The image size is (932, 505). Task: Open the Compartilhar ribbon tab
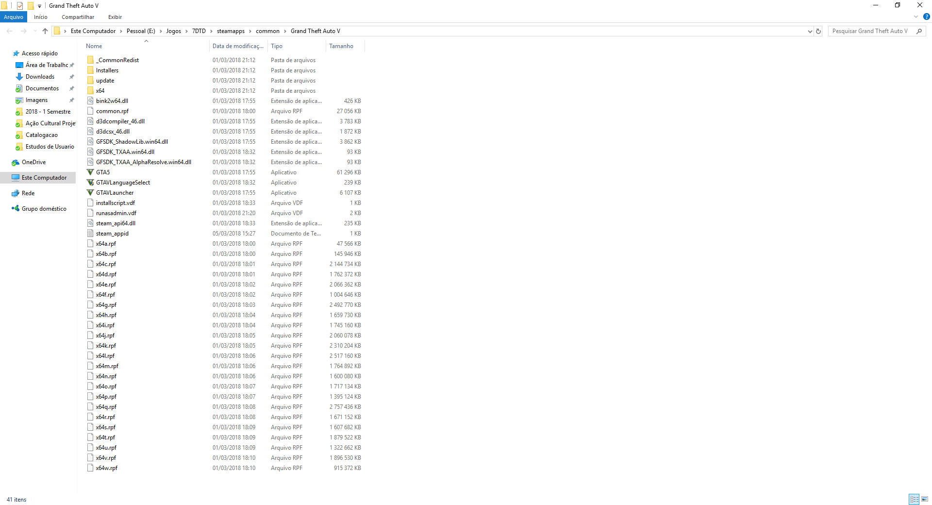click(78, 17)
